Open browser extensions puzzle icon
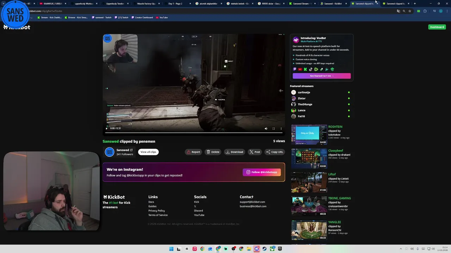 pyautogui.click(x=425, y=11)
